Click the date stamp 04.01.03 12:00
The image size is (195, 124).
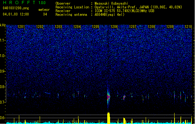coord(16,14)
